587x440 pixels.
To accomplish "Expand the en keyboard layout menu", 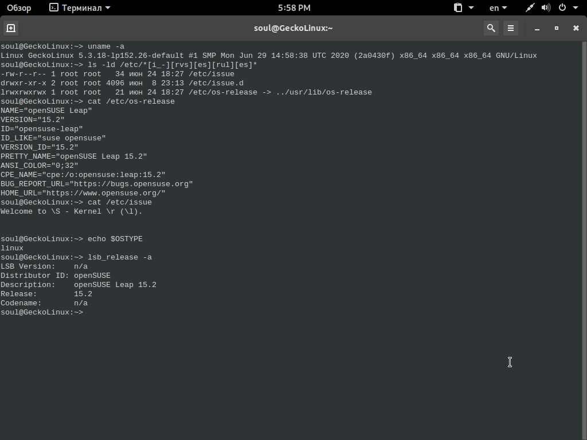I will click(498, 8).
